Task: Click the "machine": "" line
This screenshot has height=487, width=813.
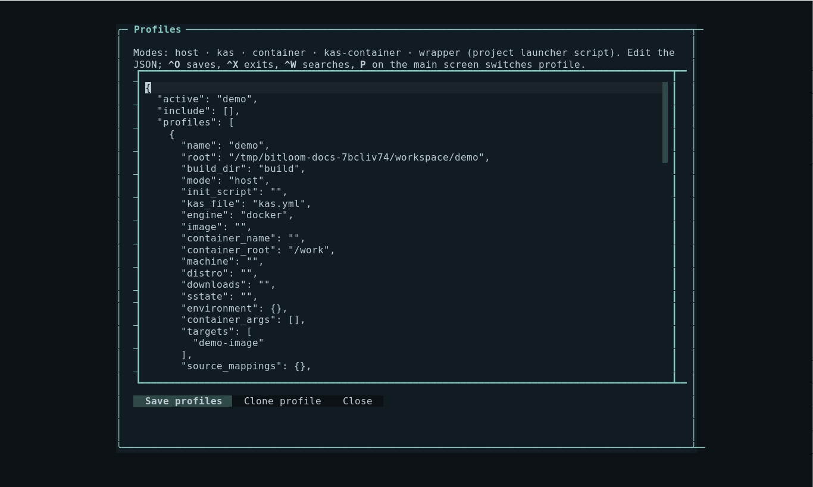Action: pyautogui.click(x=223, y=262)
